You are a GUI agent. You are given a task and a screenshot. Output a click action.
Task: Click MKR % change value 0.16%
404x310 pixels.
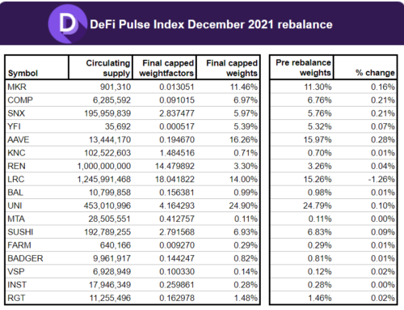pos(383,87)
